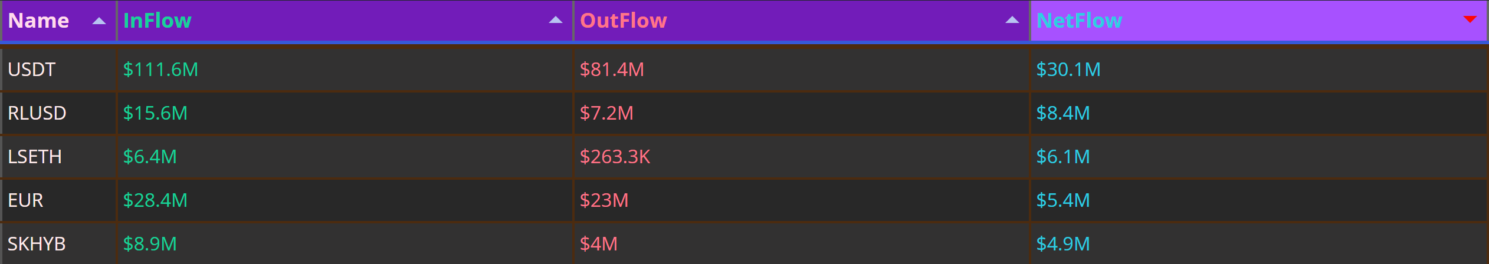Sort table by the InFlow header
The image size is (1489, 264).
pyautogui.click(x=157, y=21)
